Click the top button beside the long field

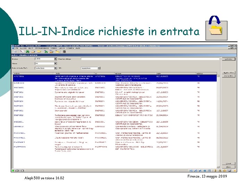(x=228, y=59)
